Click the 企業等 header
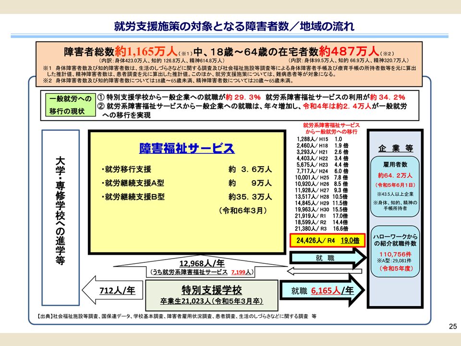461x346 pixels. [x=396, y=148]
